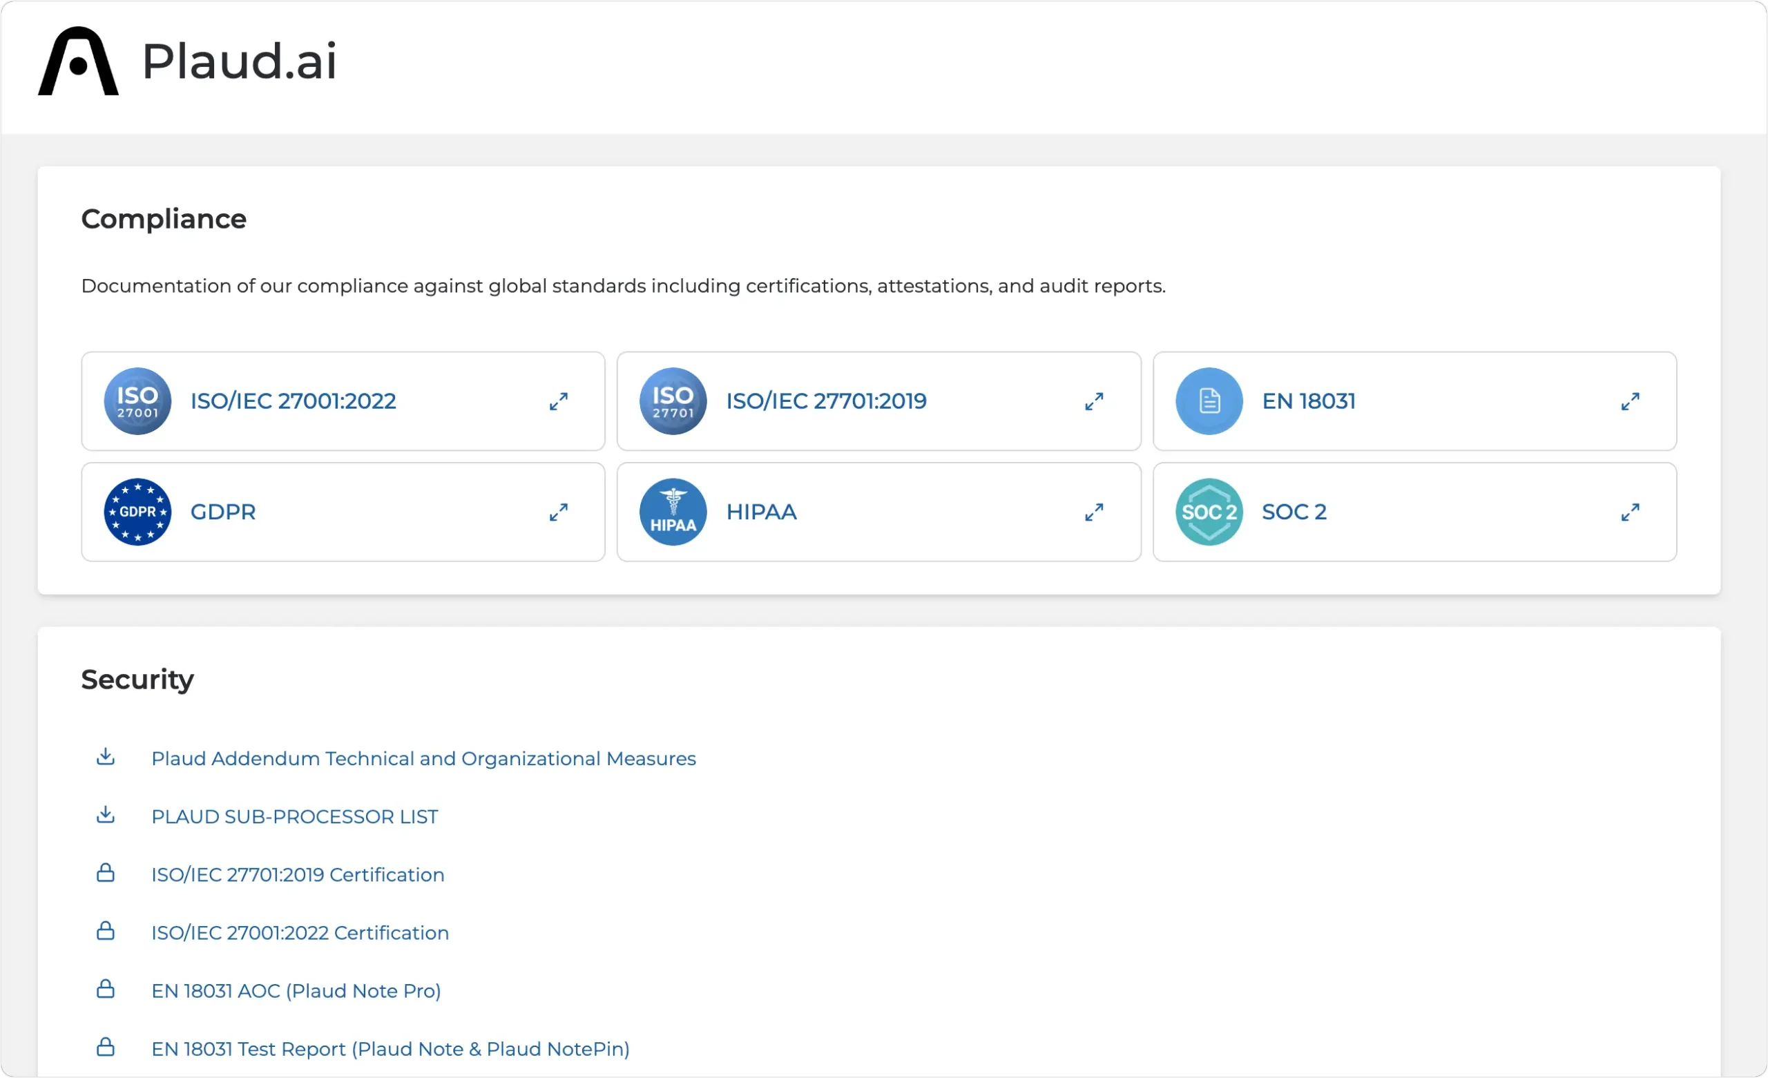
Task: Expand the SOC 2 card arrow
Action: [x=1631, y=512]
